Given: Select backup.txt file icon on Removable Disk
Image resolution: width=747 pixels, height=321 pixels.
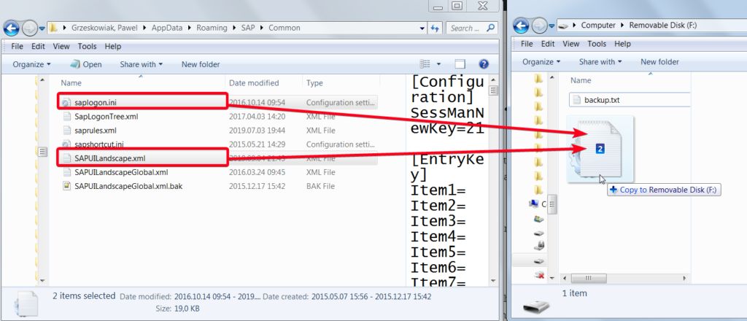Looking at the screenshot, I should click(x=576, y=100).
